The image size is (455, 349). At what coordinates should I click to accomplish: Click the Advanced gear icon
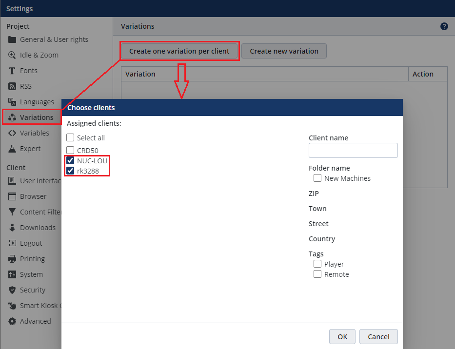pos(11,321)
